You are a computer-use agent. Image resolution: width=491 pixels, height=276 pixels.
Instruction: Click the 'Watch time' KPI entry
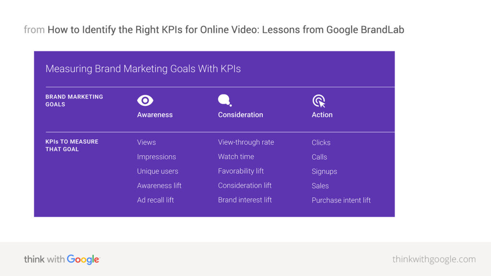[x=236, y=157]
